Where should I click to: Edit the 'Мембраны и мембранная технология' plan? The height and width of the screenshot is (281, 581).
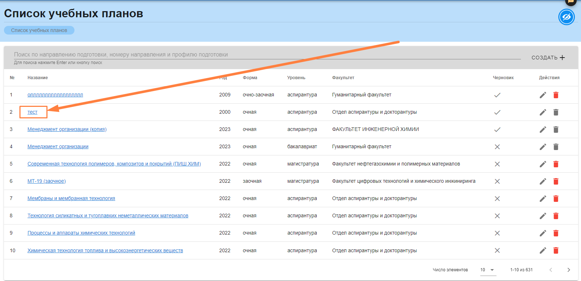(x=543, y=199)
